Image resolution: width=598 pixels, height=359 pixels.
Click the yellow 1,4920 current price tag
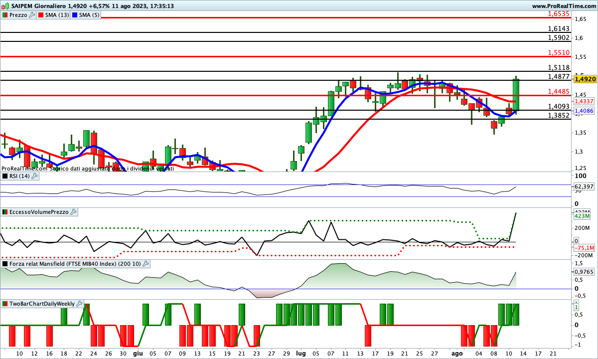click(585, 79)
